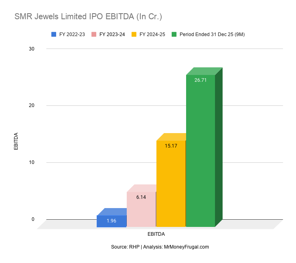Screen dimensions: 296x263
Task: Click the y-axis value 20
Action: point(32,105)
